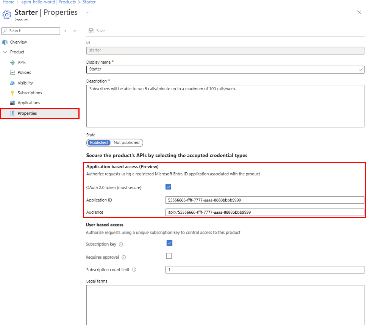Open Subscriptions via its key icon
This screenshot has width=367, height=325.
[13, 93]
